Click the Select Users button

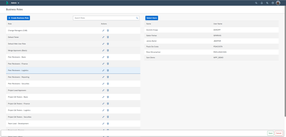(152, 18)
